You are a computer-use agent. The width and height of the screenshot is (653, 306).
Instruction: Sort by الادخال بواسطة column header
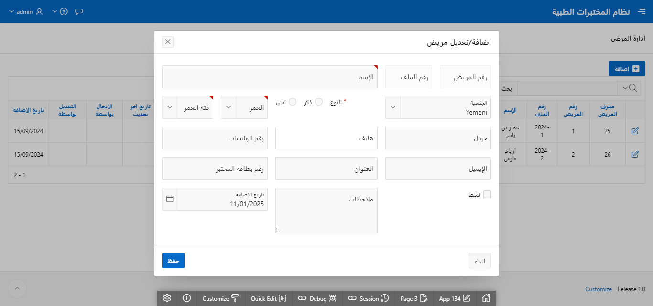click(x=104, y=110)
